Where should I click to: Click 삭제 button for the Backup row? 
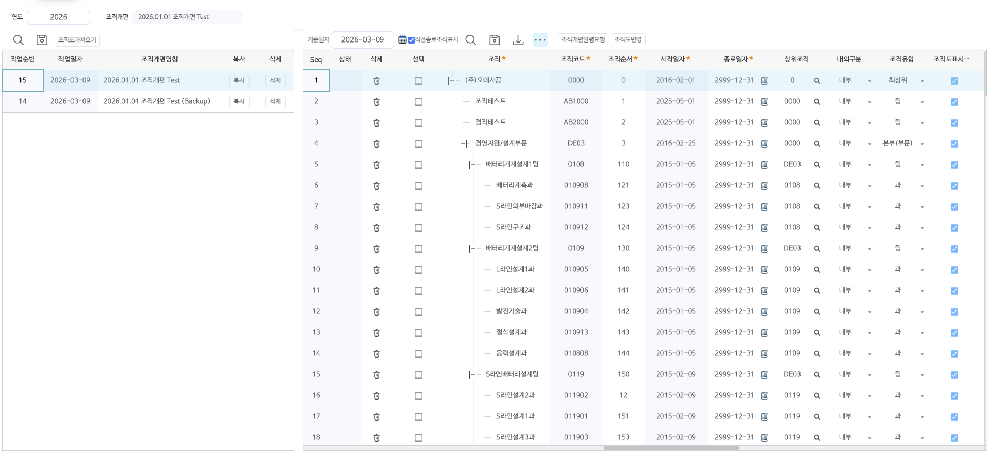(x=275, y=101)
